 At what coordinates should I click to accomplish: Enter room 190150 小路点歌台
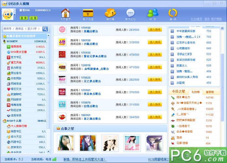(155, 42)
